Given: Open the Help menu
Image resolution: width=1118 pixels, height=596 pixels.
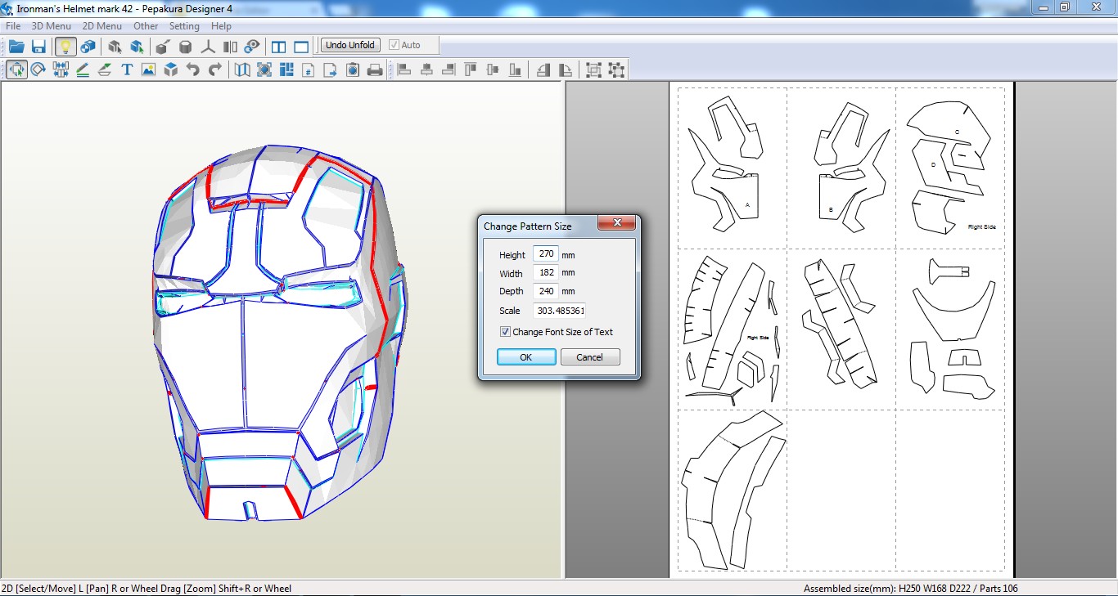Looking at the screenshot, I should click(x=221, y=26).
